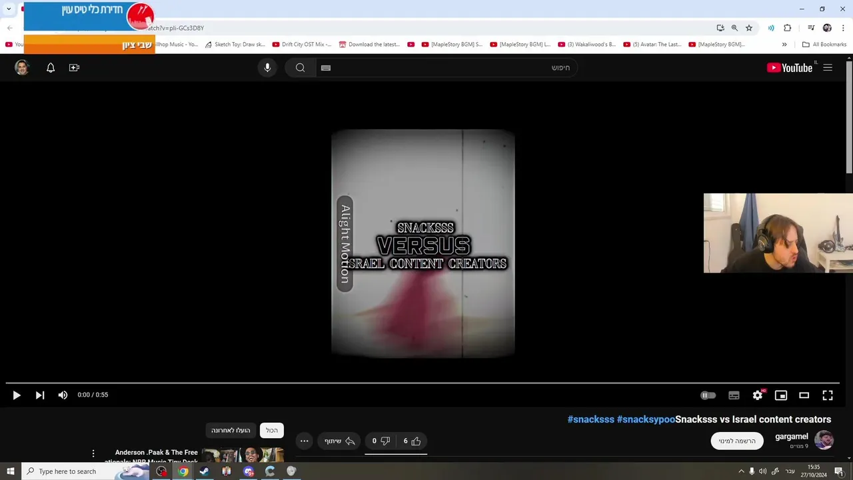This screenshot has height=480, width=853.
Task: Toggle the autoplay switch in player
Action: [x=708, y=395]
